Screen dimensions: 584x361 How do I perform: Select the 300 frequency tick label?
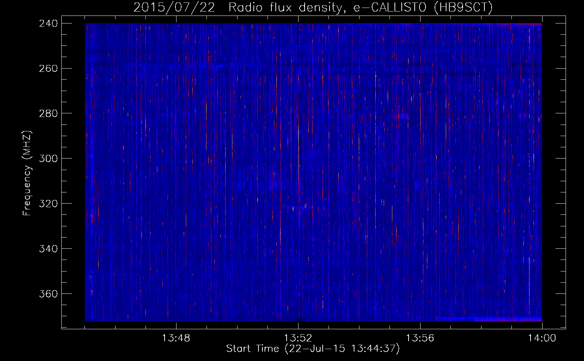48,158
